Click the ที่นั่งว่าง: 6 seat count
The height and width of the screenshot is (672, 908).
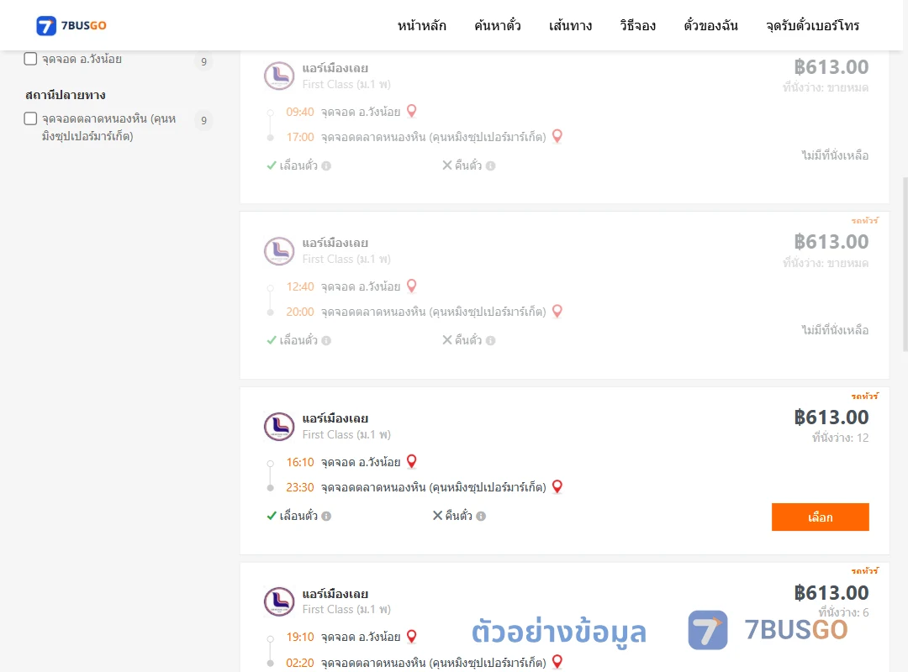coord(843,612)
